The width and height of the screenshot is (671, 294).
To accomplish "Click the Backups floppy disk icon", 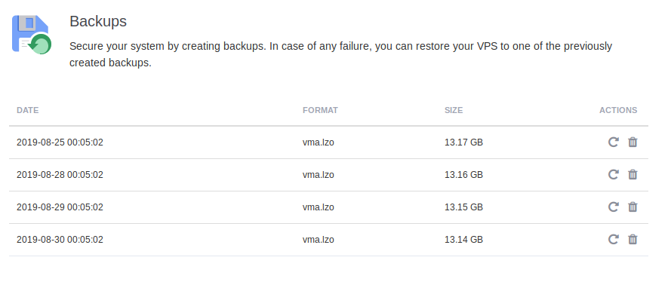I will click(32, 35).
